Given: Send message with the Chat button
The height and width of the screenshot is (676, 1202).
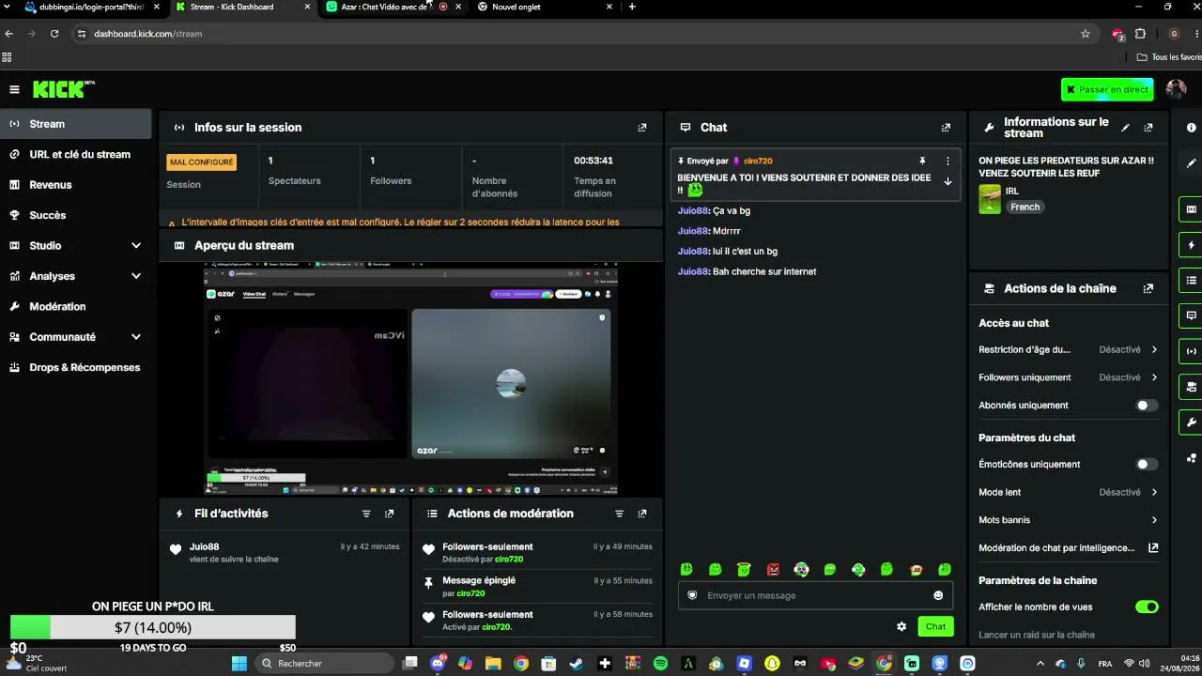Looking at the screenshot, I should point(935,626).
